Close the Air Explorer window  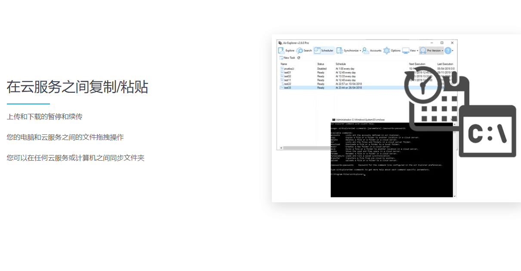(x=452, y=43)
